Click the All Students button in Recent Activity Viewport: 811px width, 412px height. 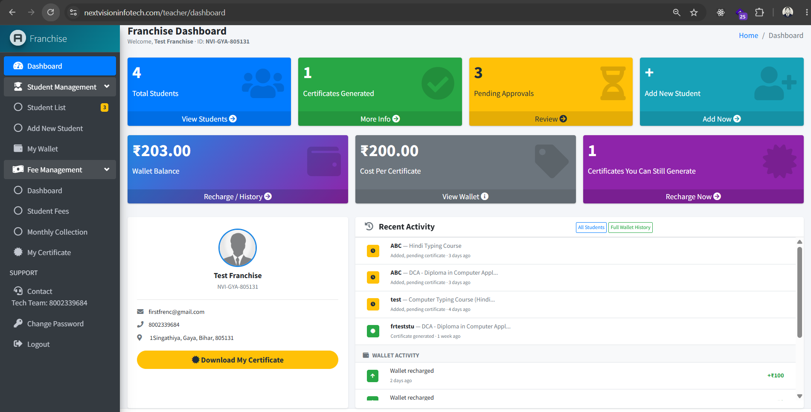click(591, 227)
